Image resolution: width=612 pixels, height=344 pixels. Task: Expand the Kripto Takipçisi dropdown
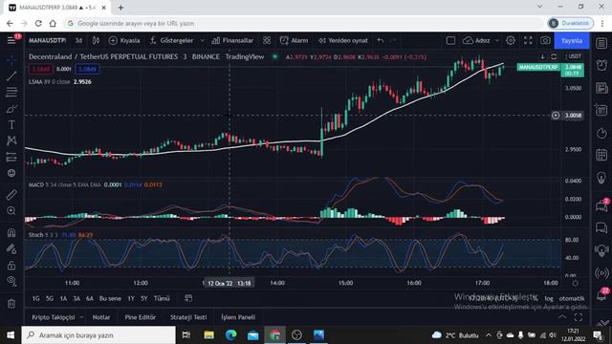(81, 317)
